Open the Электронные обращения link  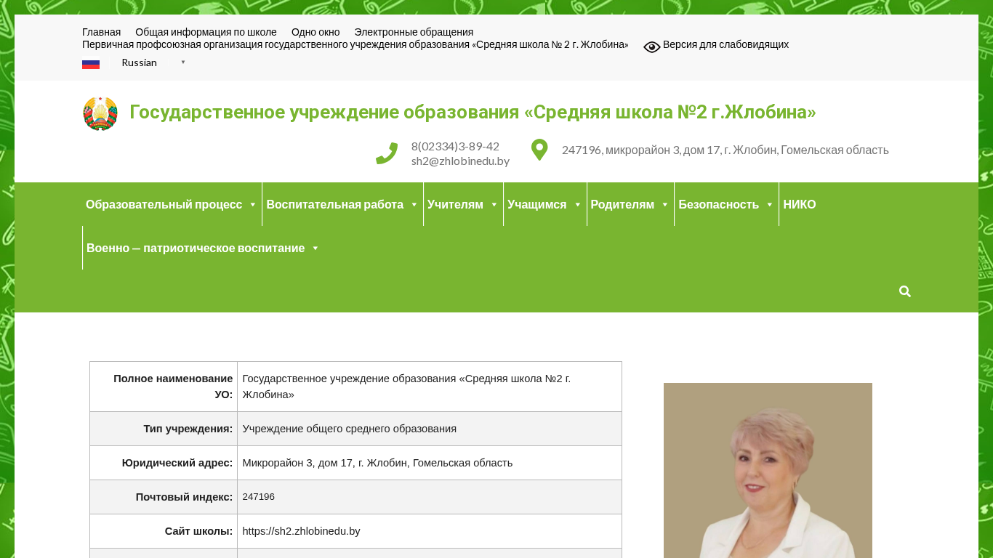point(414,32)
